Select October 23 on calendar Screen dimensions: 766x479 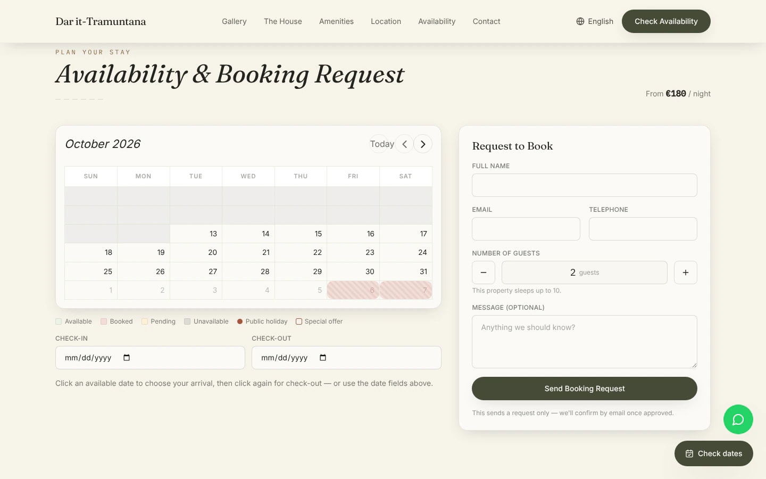[353, 252]
